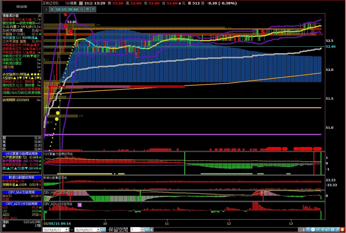
Task: Zoom out using the yellow minus icon
Action: click(x=318, y=230)
